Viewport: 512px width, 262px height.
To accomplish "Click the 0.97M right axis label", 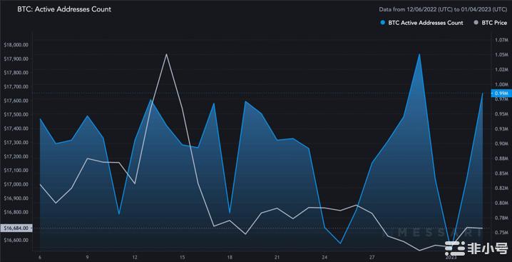I will [501, 99].
